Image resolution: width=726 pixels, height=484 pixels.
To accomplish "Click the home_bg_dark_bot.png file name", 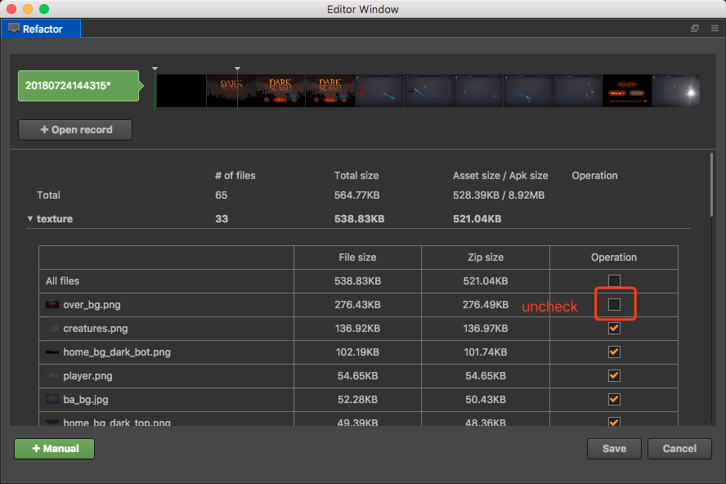I will coord(117,352).
